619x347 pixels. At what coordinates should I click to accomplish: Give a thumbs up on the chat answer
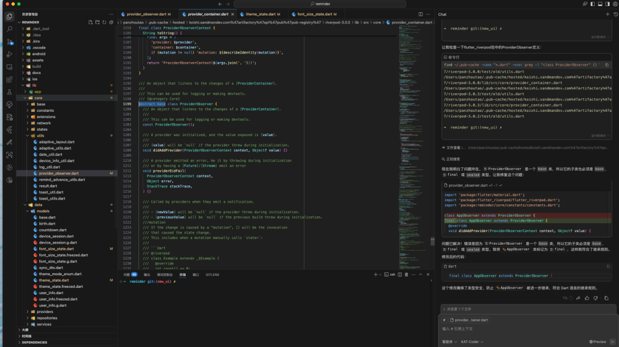click(x=587, y=298)
